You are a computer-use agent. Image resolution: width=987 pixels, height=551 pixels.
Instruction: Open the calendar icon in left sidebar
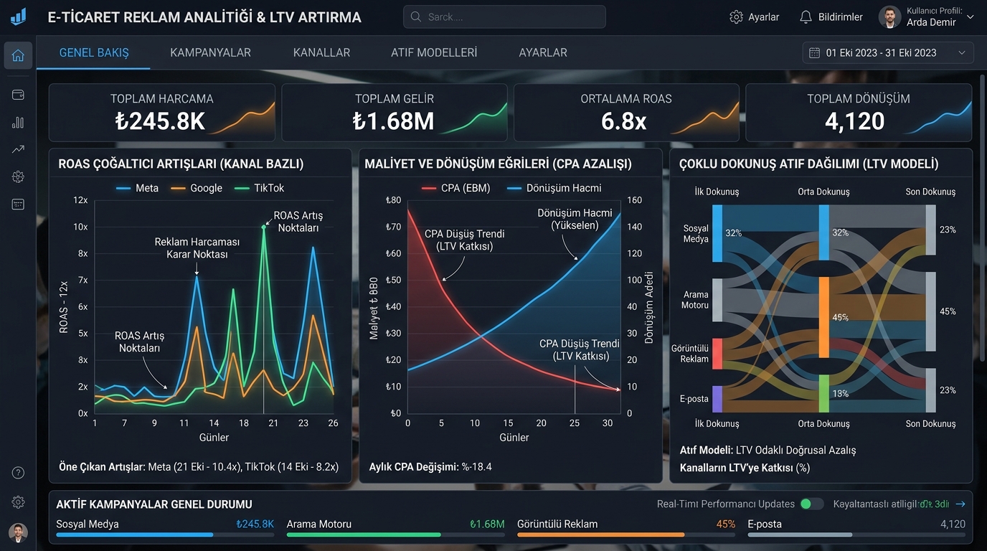[x=18, y=204]
